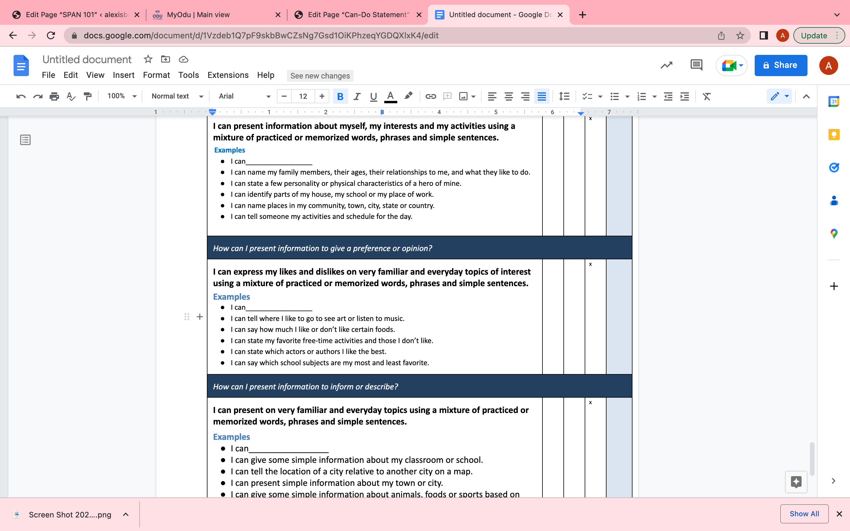Open the Tools menu

click(189, 75)
